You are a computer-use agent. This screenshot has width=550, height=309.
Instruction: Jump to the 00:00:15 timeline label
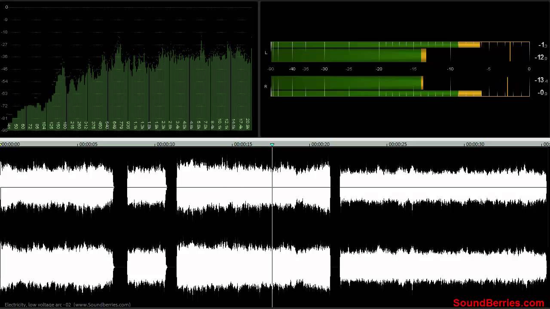tap(243, 145)
